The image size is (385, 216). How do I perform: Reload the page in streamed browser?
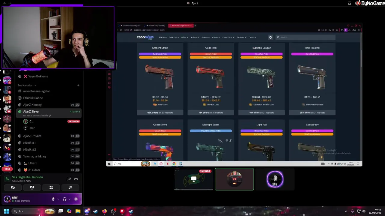[x=121, y=30]
